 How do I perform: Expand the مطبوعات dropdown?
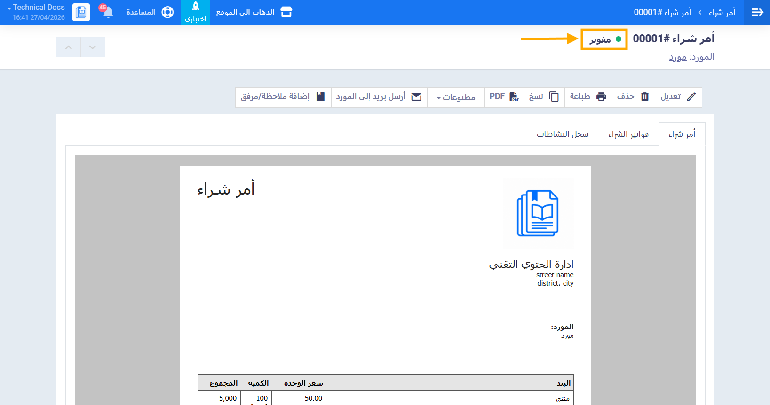point(455,97)
